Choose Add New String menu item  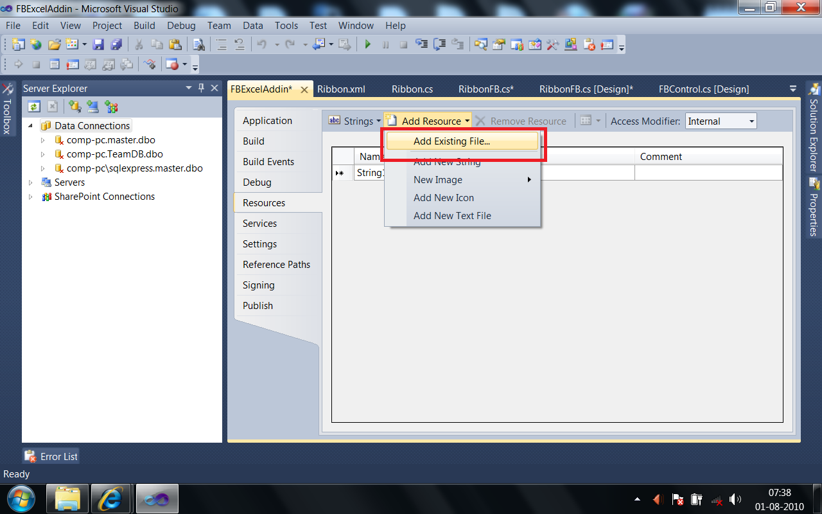[462, 162]
